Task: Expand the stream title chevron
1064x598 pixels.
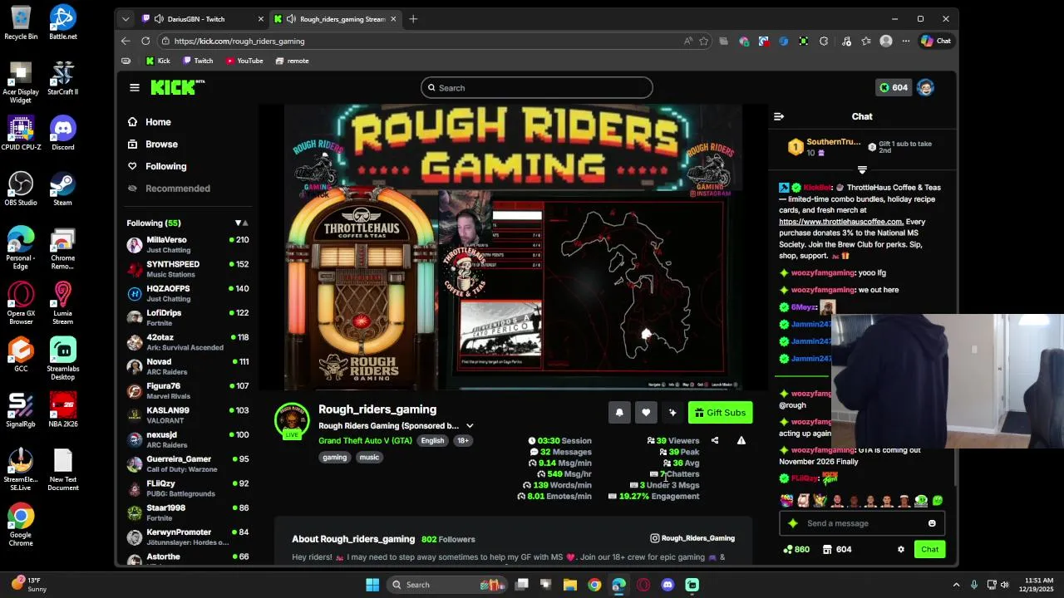Action: [470, 426]
